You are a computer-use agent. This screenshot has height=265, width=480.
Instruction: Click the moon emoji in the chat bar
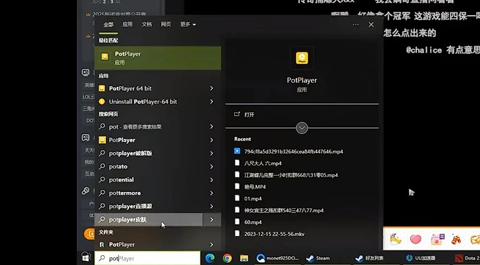pos(396,239)
